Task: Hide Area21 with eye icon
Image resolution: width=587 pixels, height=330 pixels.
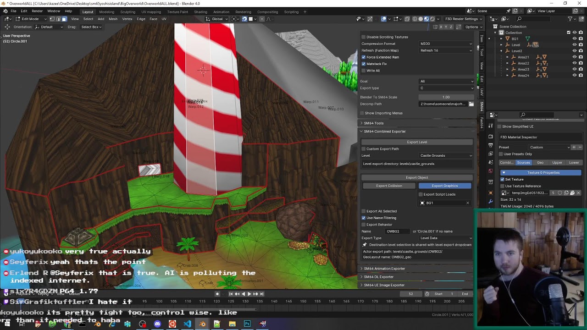Action: (574, 57)
